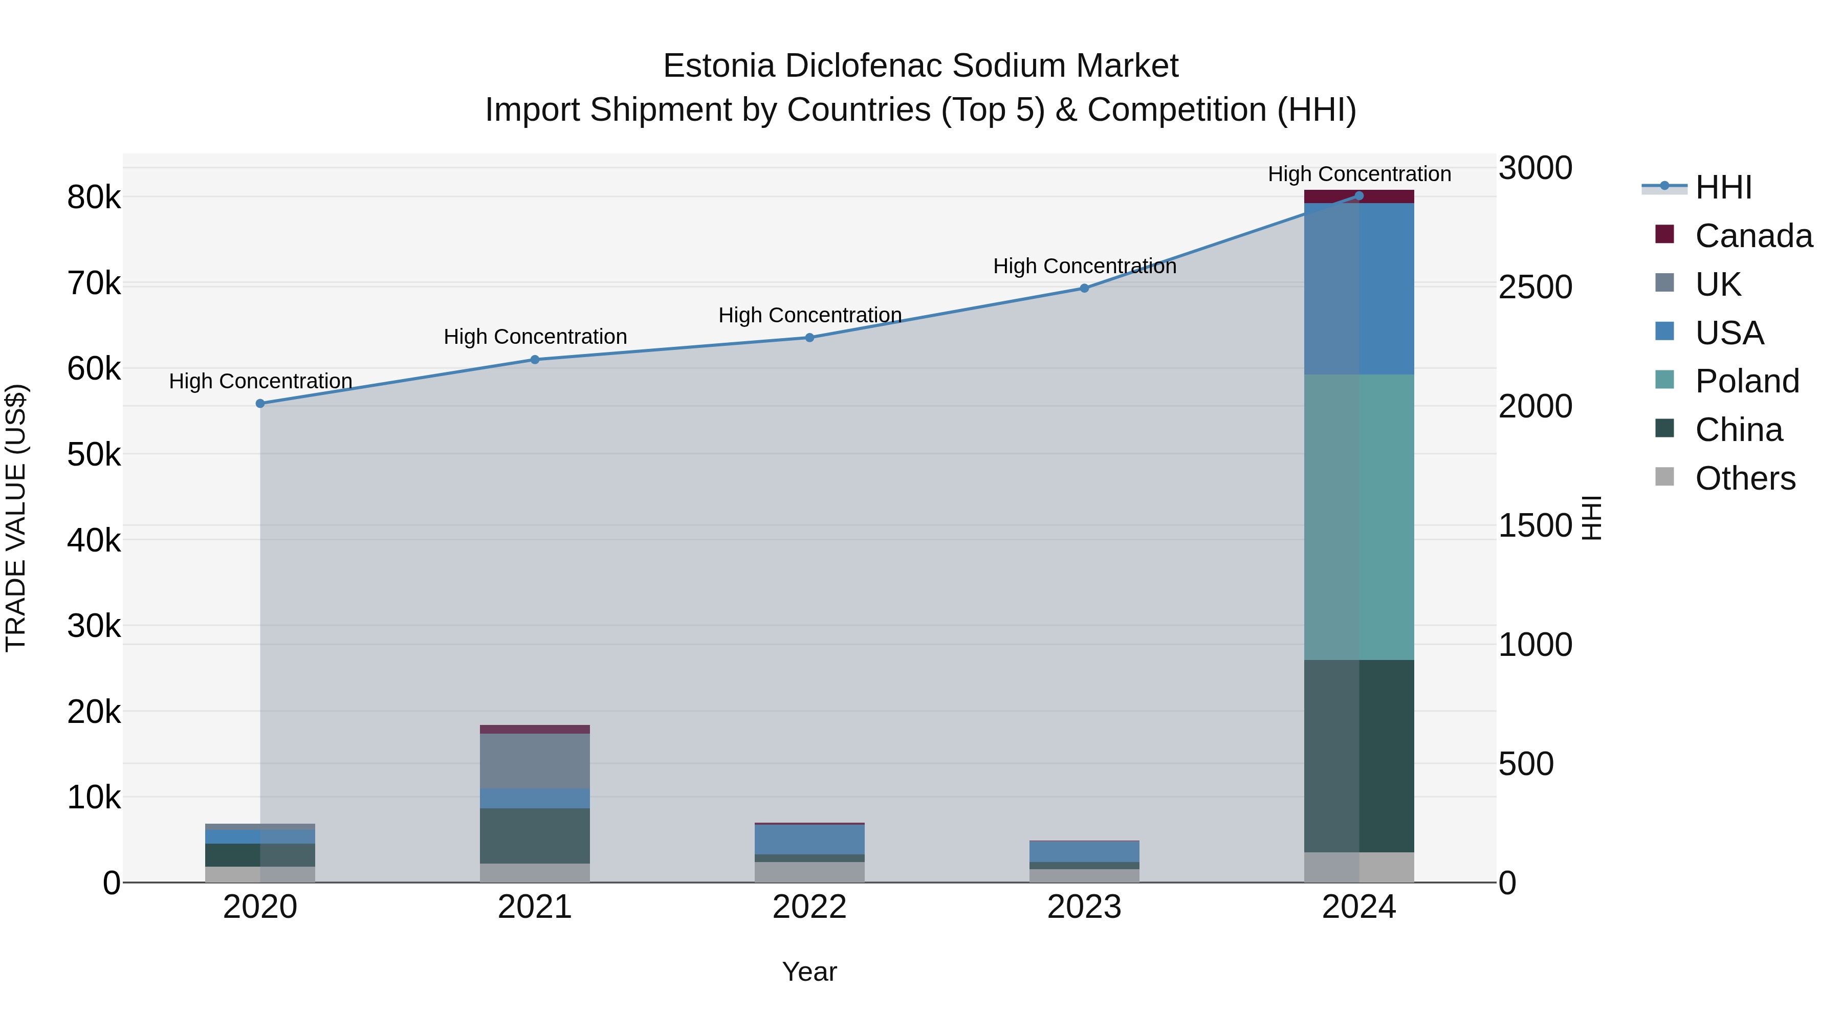Click the 2023 HHI data point marker
This screenshot has width=1842, height=1036.
(1084, 288)
